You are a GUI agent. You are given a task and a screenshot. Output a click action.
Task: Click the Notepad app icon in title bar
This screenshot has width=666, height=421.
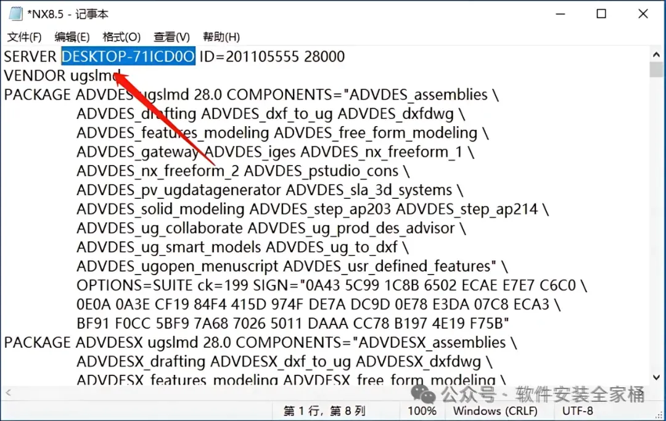(x=15, y=14)
